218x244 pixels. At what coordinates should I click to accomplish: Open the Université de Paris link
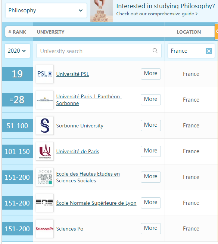[78, 151]
